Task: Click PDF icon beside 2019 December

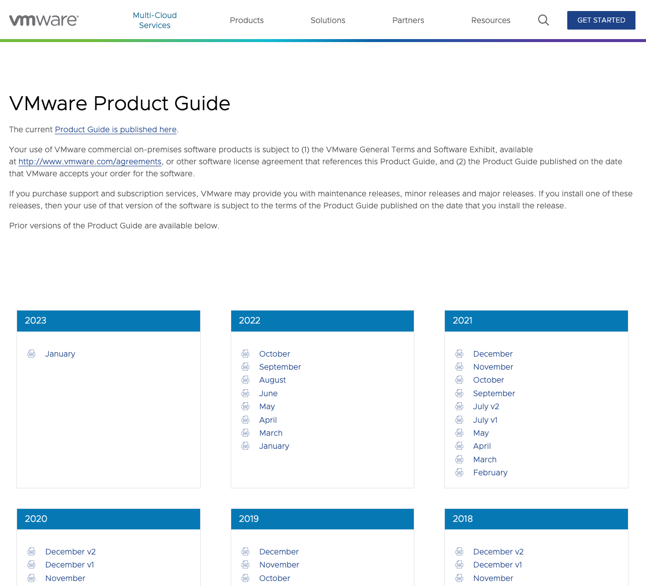Action: click(x=245, y=551)
